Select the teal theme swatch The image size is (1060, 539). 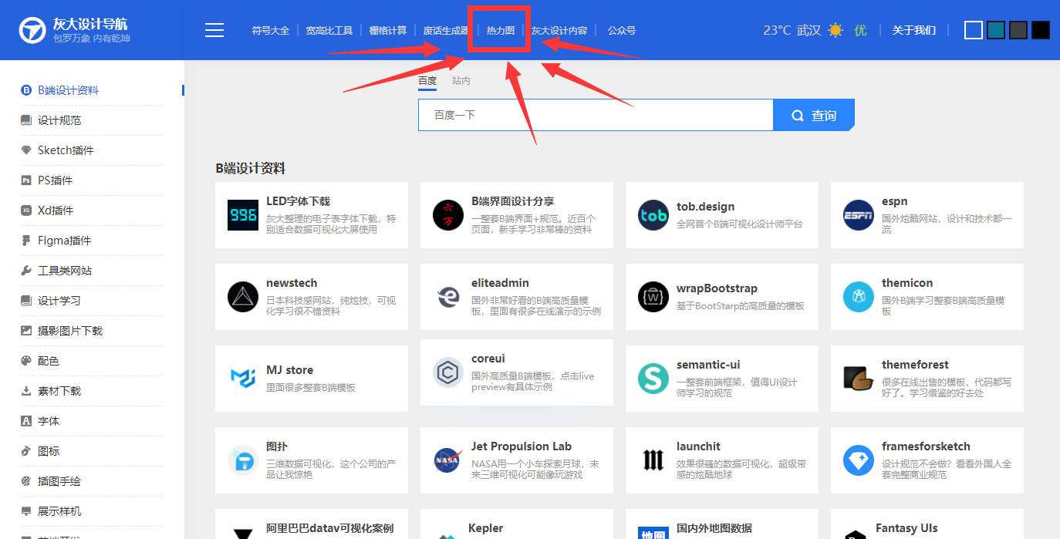click(996, 30)
